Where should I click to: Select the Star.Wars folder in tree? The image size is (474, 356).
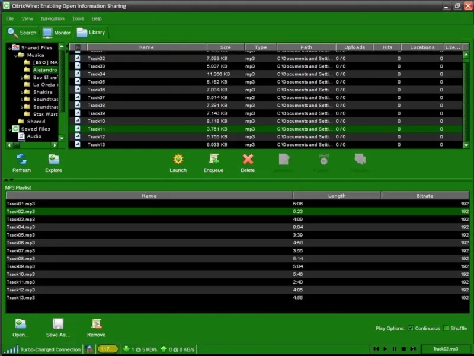pos(46,114)
